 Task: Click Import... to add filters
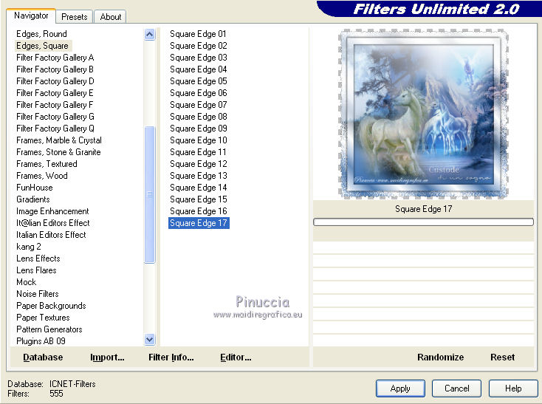pyautogui.click(x=107, y=357)
